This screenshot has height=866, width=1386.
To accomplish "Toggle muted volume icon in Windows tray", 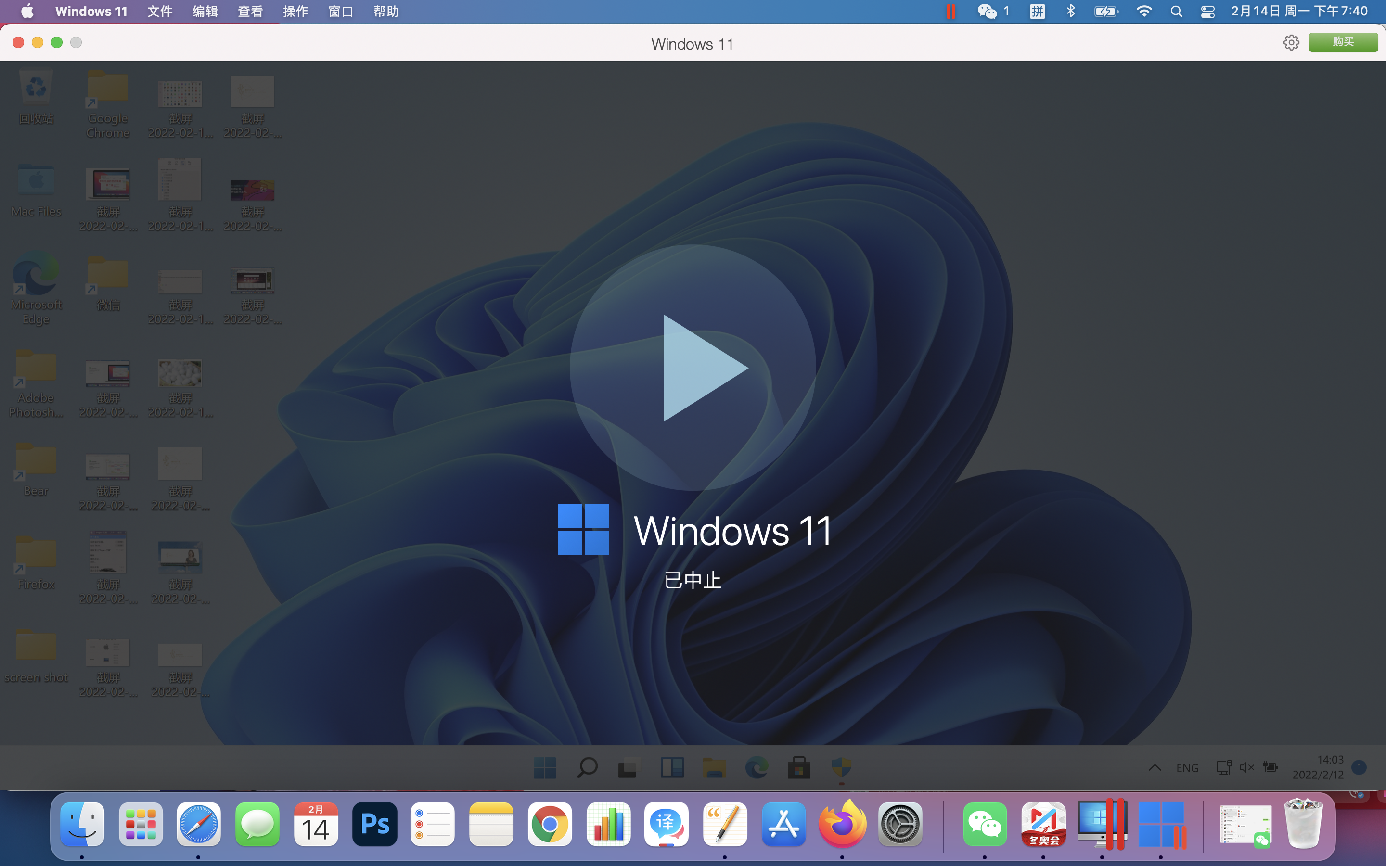I will pyautogui.click(x=1247, y=767).
